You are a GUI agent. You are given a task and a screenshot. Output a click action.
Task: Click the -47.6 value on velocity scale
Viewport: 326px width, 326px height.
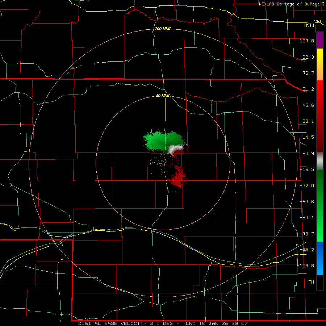pos(307,202)
